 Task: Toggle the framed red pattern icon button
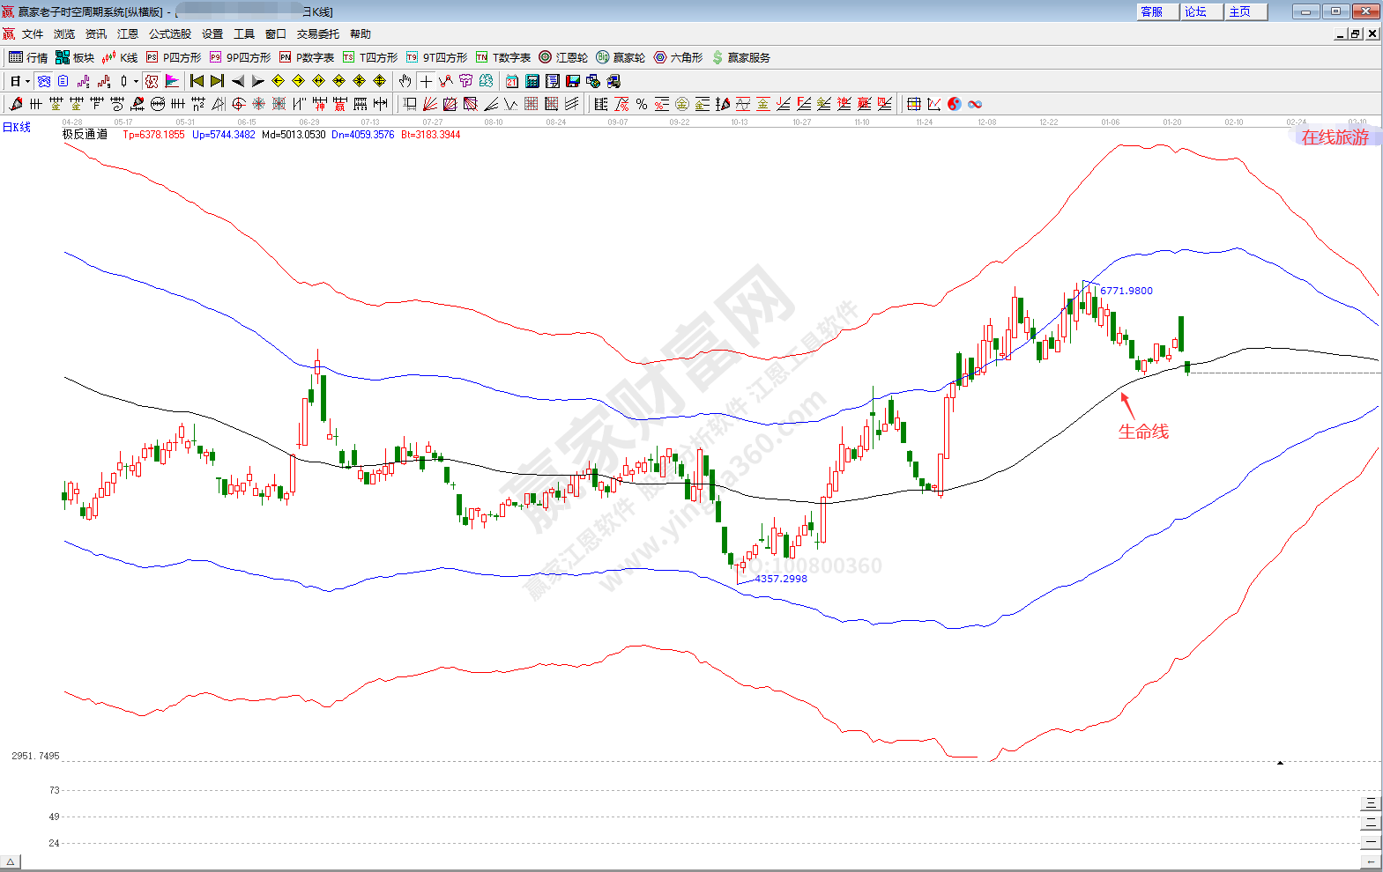(x=152, y=81)
